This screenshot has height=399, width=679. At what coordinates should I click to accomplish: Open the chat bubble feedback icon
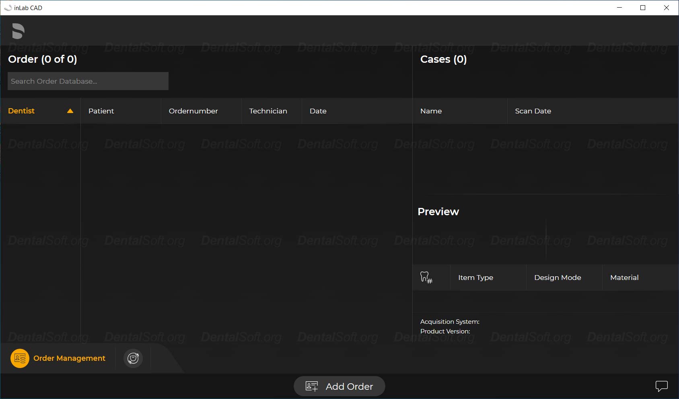(x=661, y=386)
